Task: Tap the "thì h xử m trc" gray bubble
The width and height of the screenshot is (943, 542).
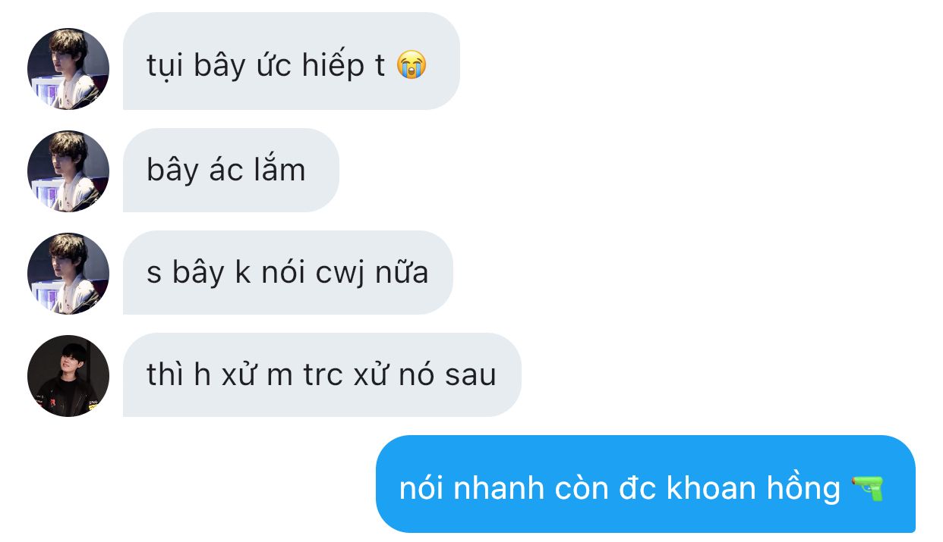Action: coord(322,374)
